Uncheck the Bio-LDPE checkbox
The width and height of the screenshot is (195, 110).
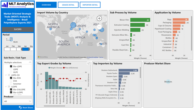click(x=11, y=67)
